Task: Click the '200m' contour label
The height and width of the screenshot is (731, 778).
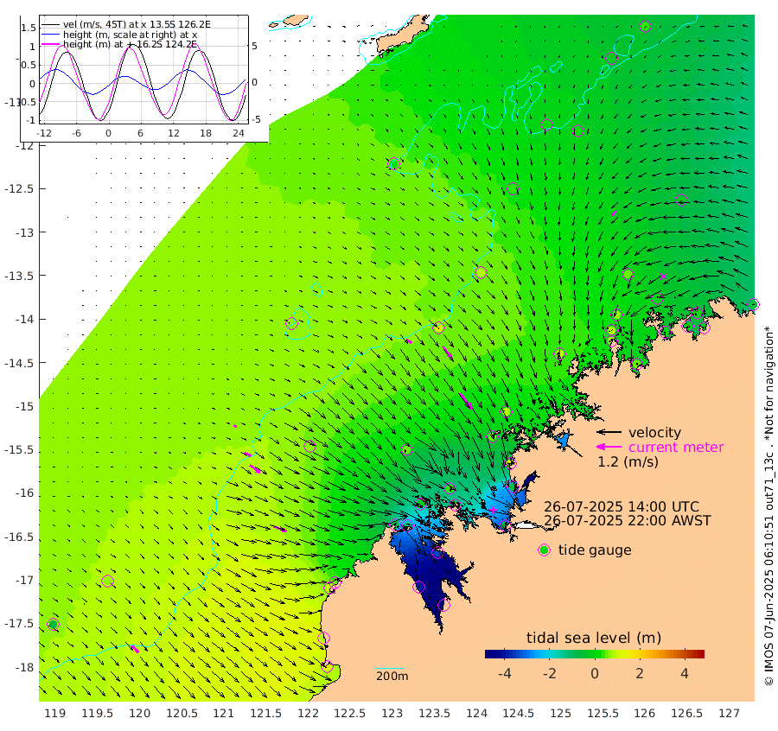Action: point(392,676)
